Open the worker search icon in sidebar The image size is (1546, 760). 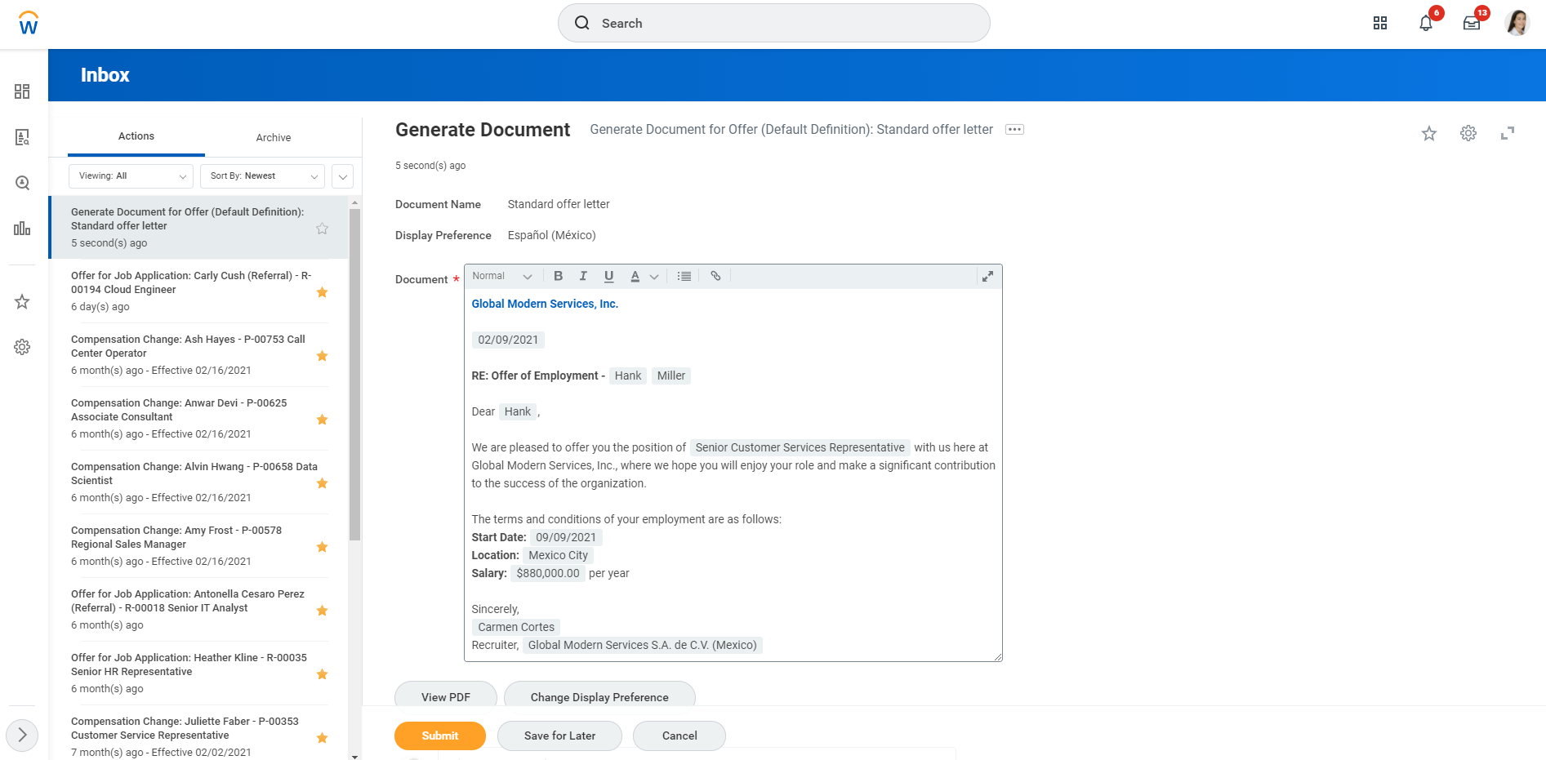tap(22, 137)
